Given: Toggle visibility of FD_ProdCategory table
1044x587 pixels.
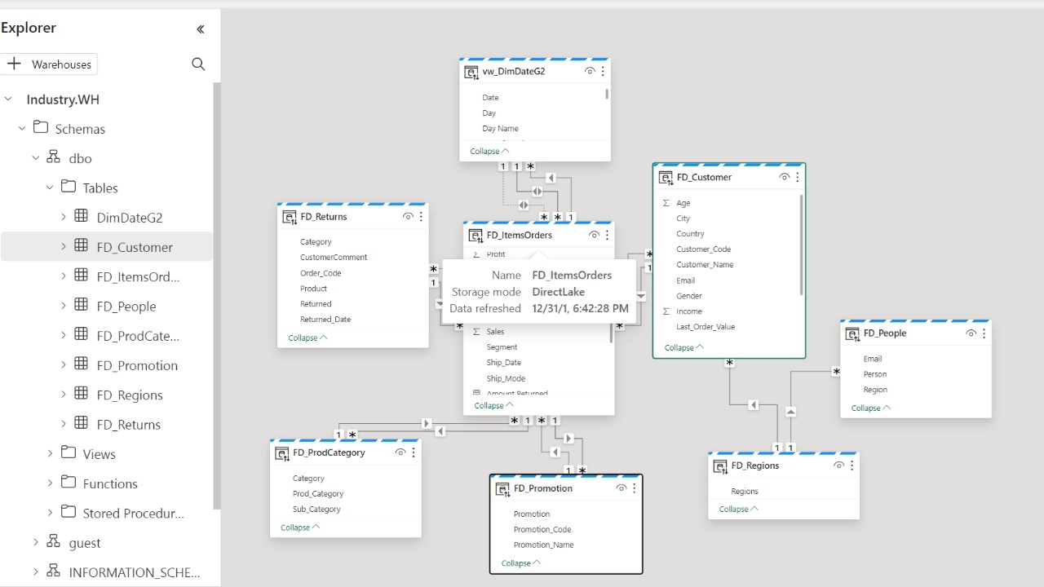Looking at the screenshot, I should (x=400, y=452).
